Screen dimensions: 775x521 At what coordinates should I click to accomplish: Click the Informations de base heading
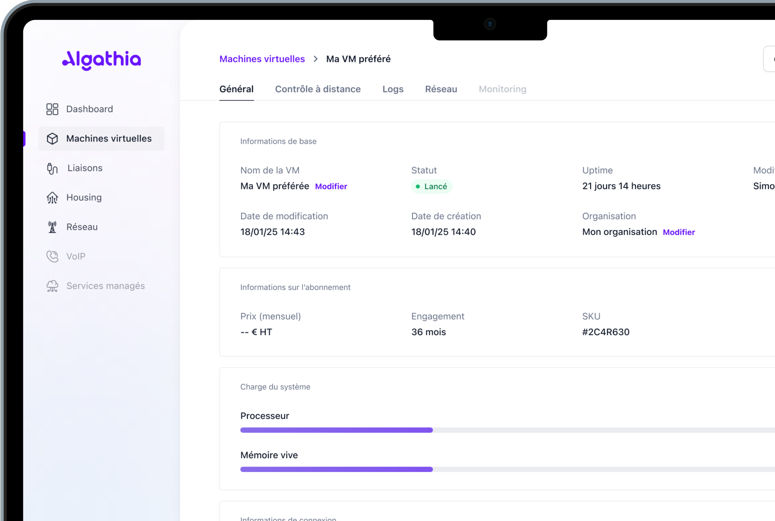point(278,141)
